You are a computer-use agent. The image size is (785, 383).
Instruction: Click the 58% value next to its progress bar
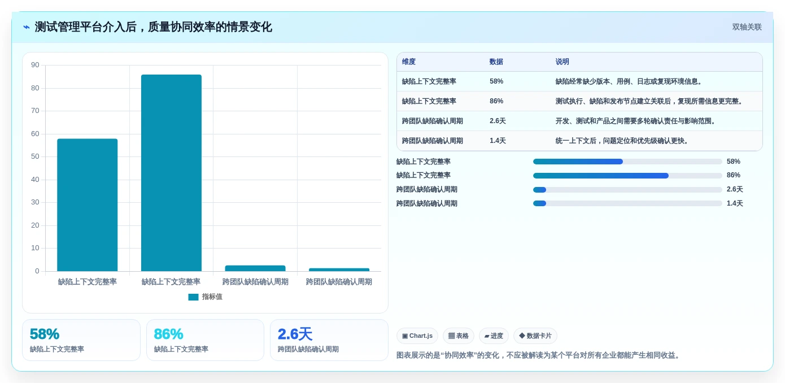734,162
